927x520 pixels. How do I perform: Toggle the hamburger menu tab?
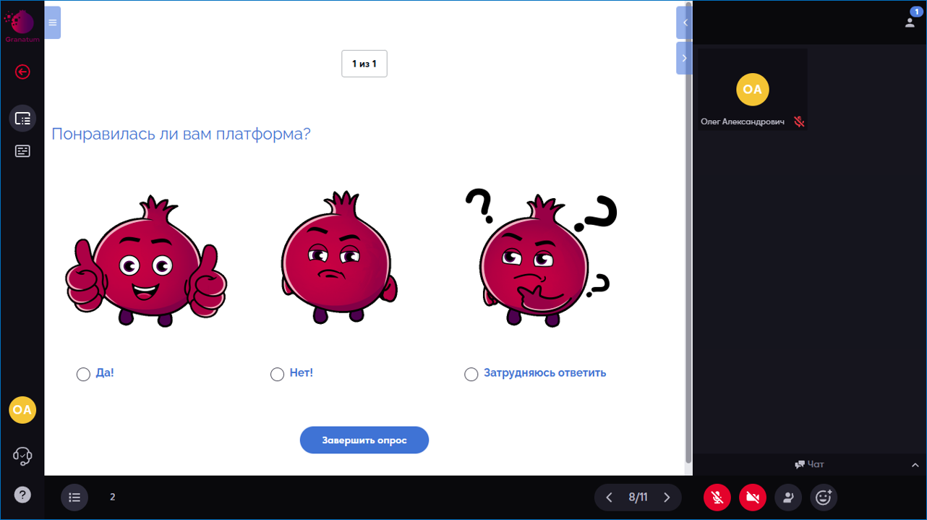[x=52, y=22]
